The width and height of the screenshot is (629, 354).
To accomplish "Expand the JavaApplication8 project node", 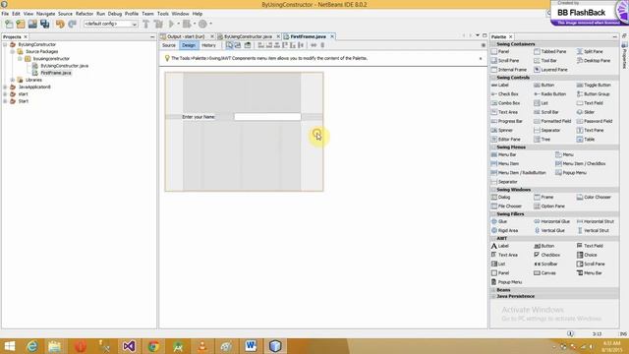I will coord(5,88).
